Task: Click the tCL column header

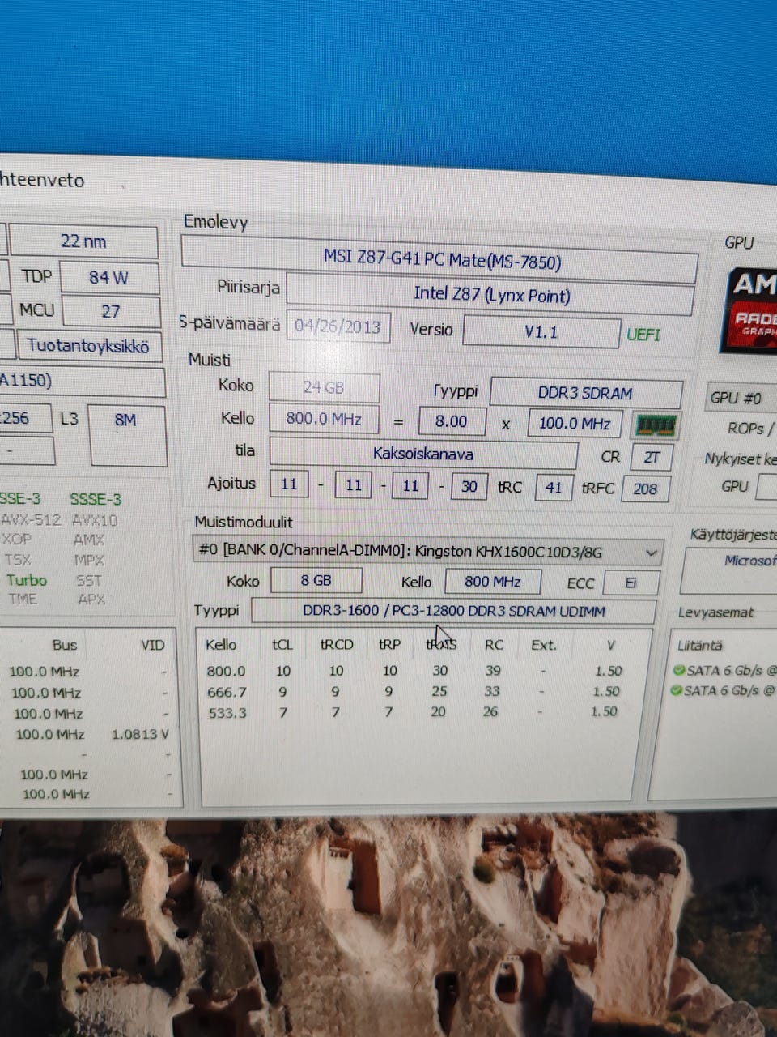Action: (x=282, y=645)
